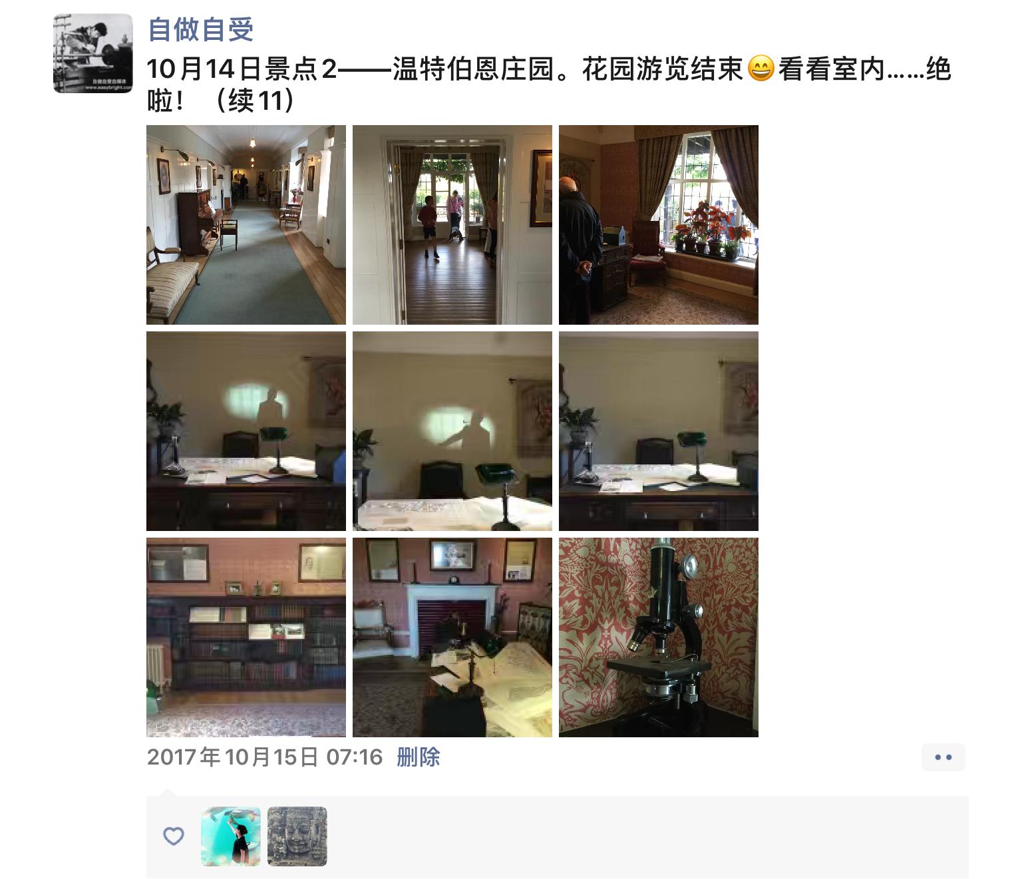View the doorway photo with children
The width and height of the screenshot is (1022, 879).
(452, 225)
